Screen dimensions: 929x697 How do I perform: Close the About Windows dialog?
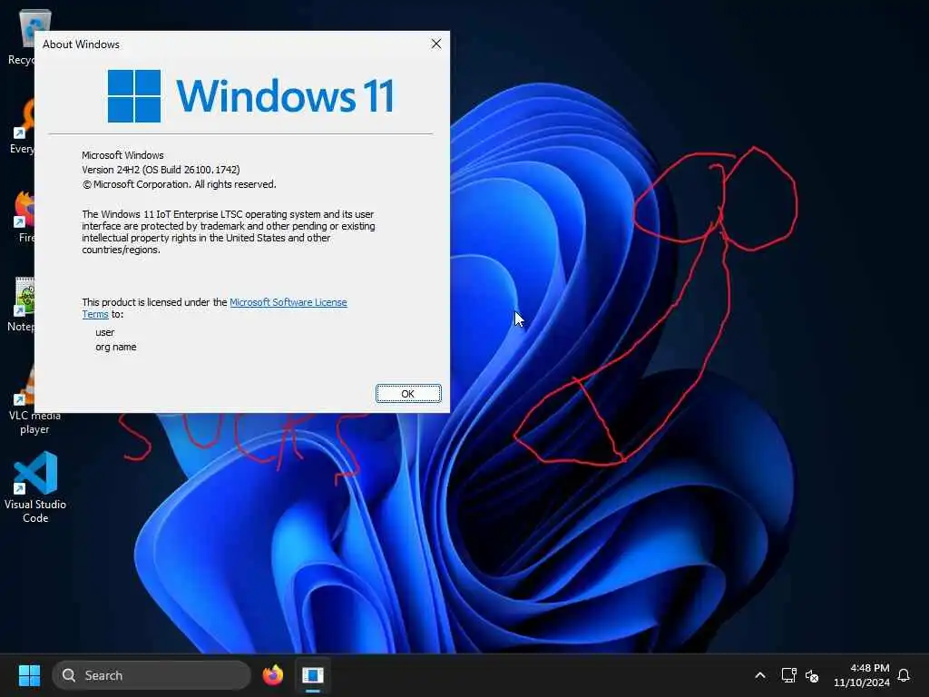pyautogui.click(x=436, y=44)
